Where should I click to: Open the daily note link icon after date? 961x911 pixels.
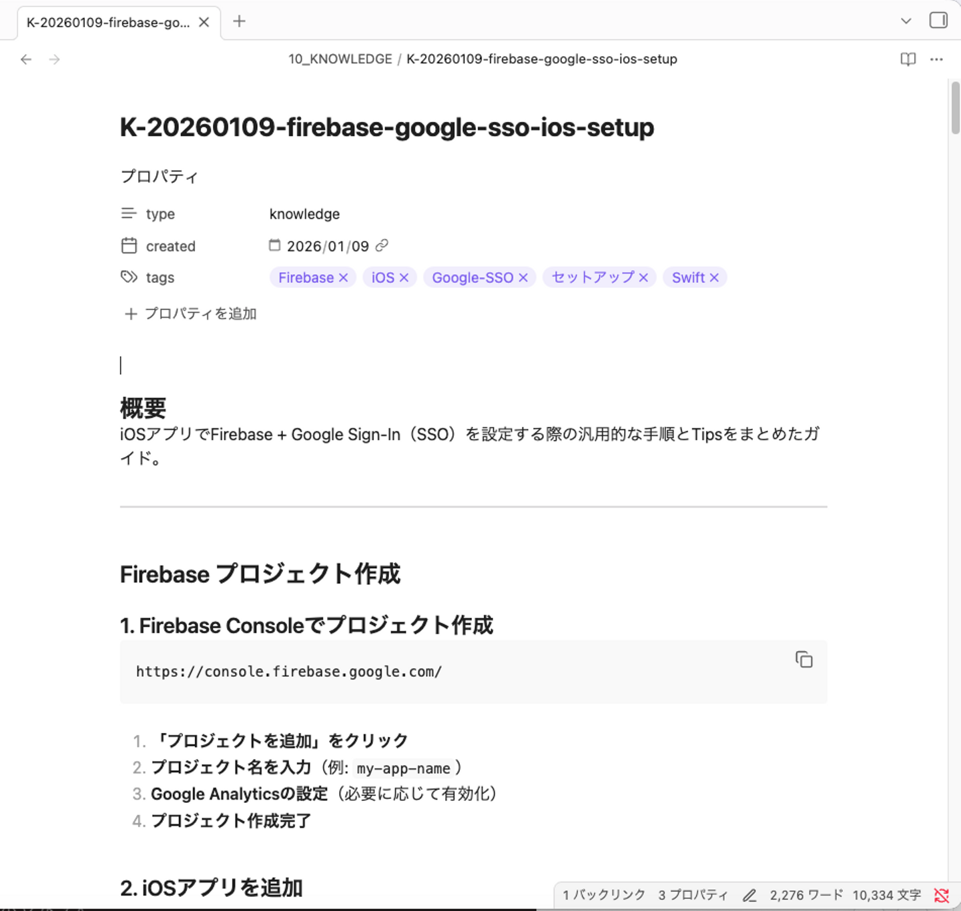coord(382,245)
